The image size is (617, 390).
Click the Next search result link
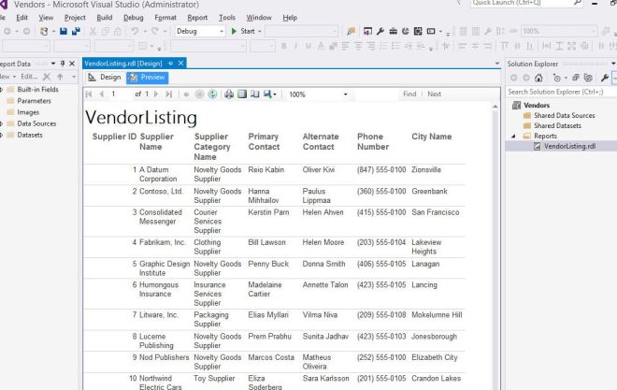pyautogui.click(x=434, y=94)
